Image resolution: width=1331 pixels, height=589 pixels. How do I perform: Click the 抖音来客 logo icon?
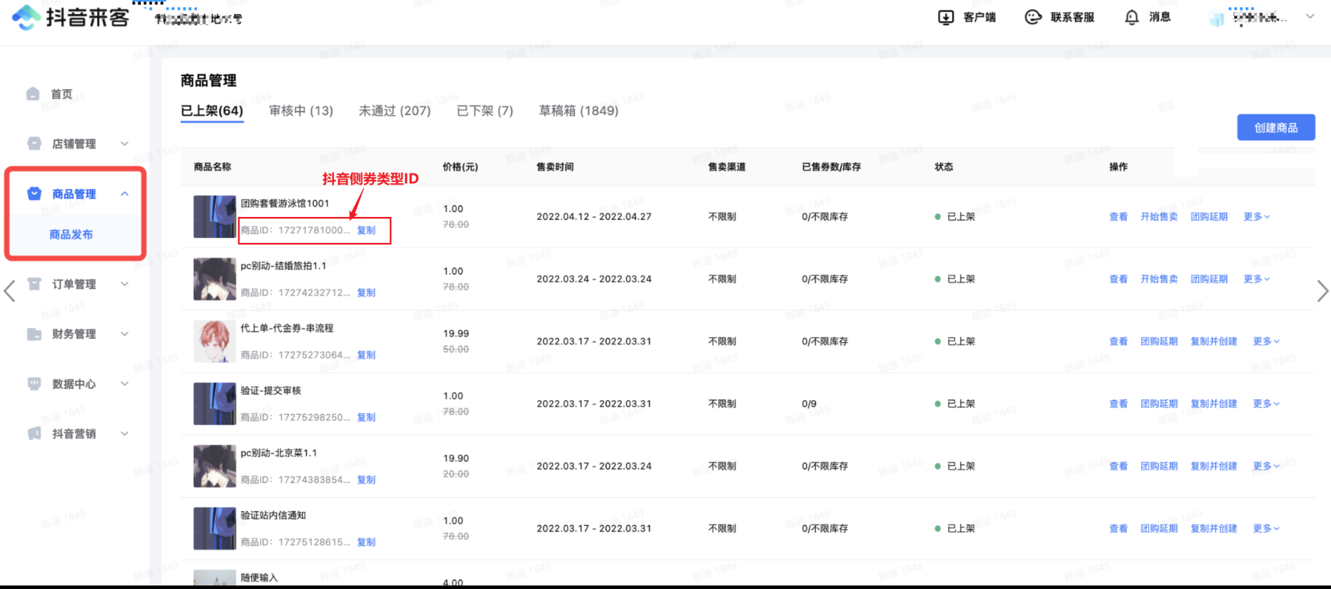pyautogui.click(x=26, y=18)
